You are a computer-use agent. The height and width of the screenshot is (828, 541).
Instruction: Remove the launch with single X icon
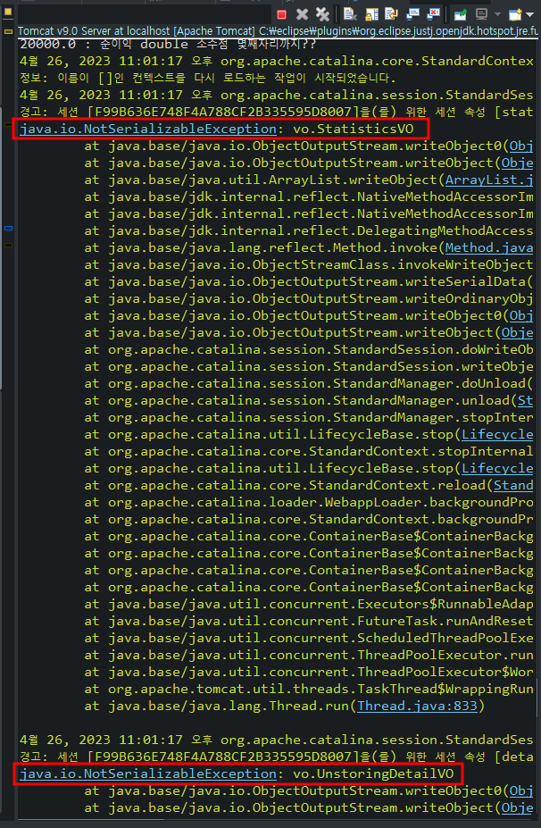coord(302,14)
